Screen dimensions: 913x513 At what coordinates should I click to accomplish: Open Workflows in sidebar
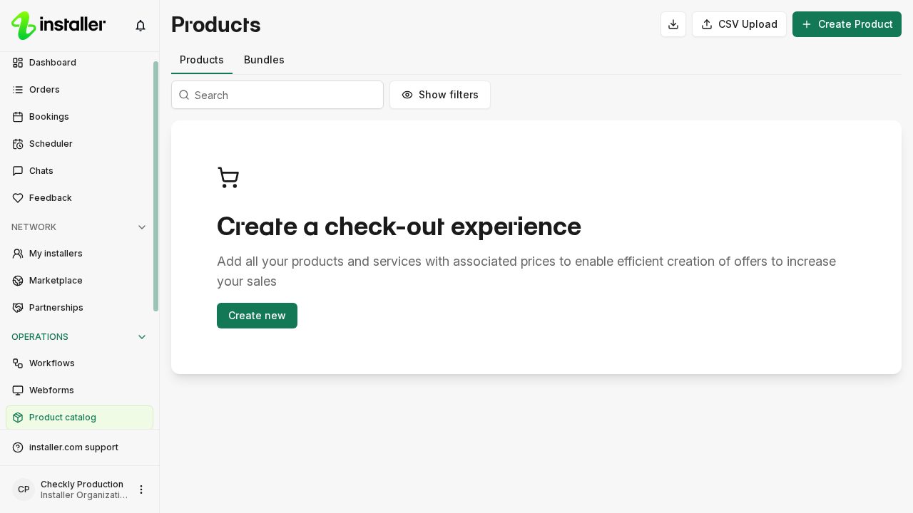(x=79, y=363)
